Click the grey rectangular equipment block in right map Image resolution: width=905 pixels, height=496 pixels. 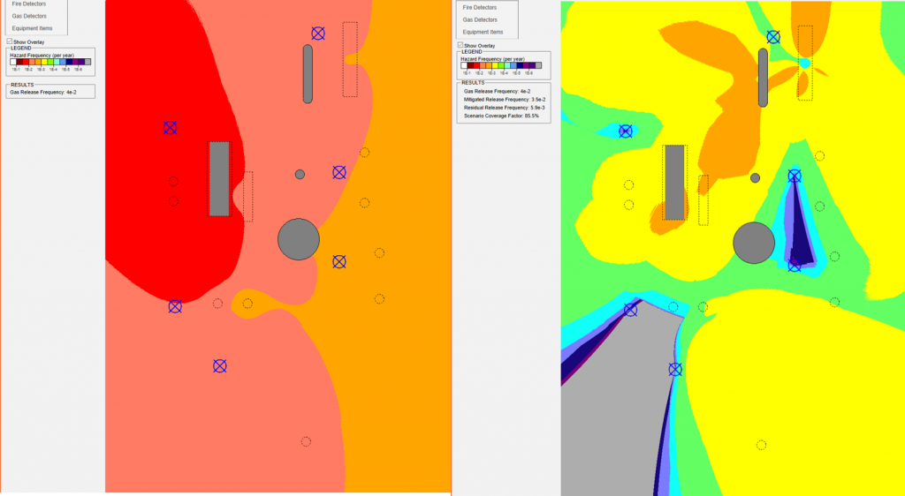tap(674, 182)
